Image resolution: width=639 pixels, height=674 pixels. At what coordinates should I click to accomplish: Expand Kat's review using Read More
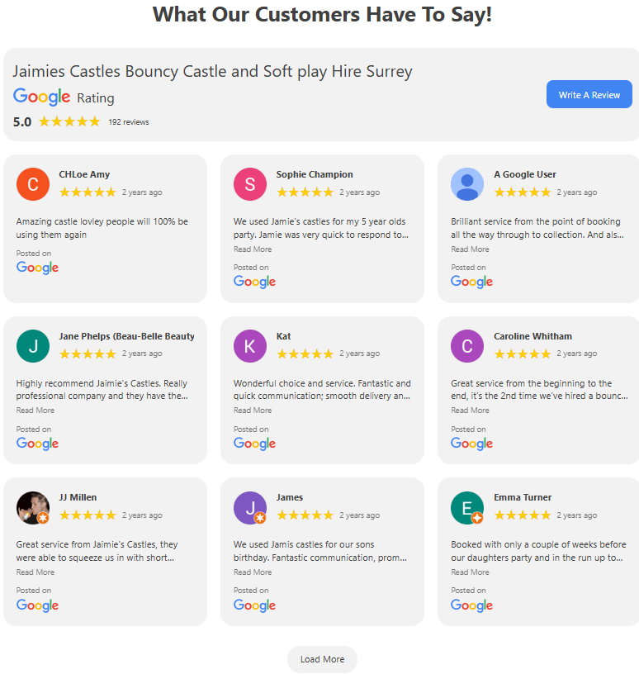click(x=252, y=410)
